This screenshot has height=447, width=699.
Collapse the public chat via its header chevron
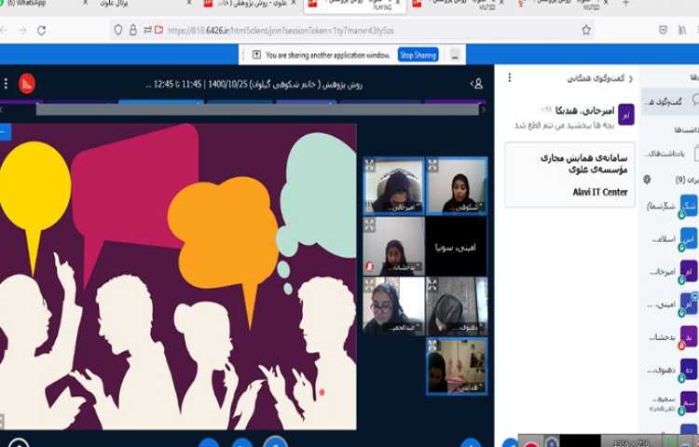[630, 79]
